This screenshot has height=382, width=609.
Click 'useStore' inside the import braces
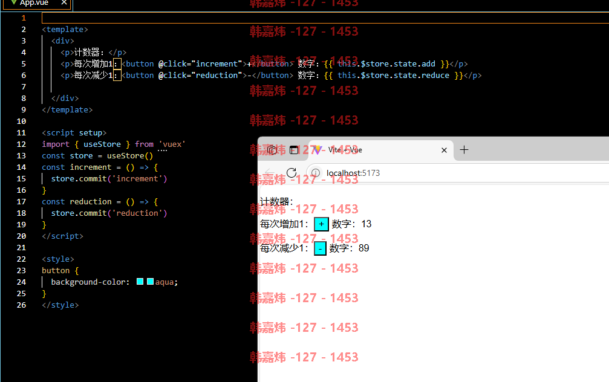point(102,144)
